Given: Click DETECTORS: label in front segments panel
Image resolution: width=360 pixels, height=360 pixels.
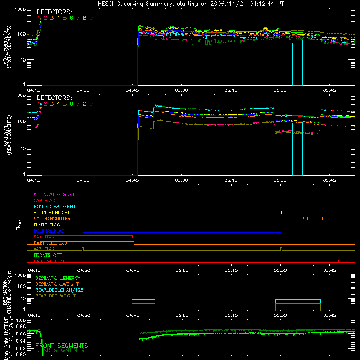Looking at the screenshot, I should [x=54, y=12].
